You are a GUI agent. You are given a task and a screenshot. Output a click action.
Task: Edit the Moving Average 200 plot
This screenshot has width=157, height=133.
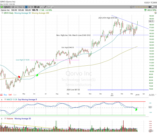click(x=40, y=13)
